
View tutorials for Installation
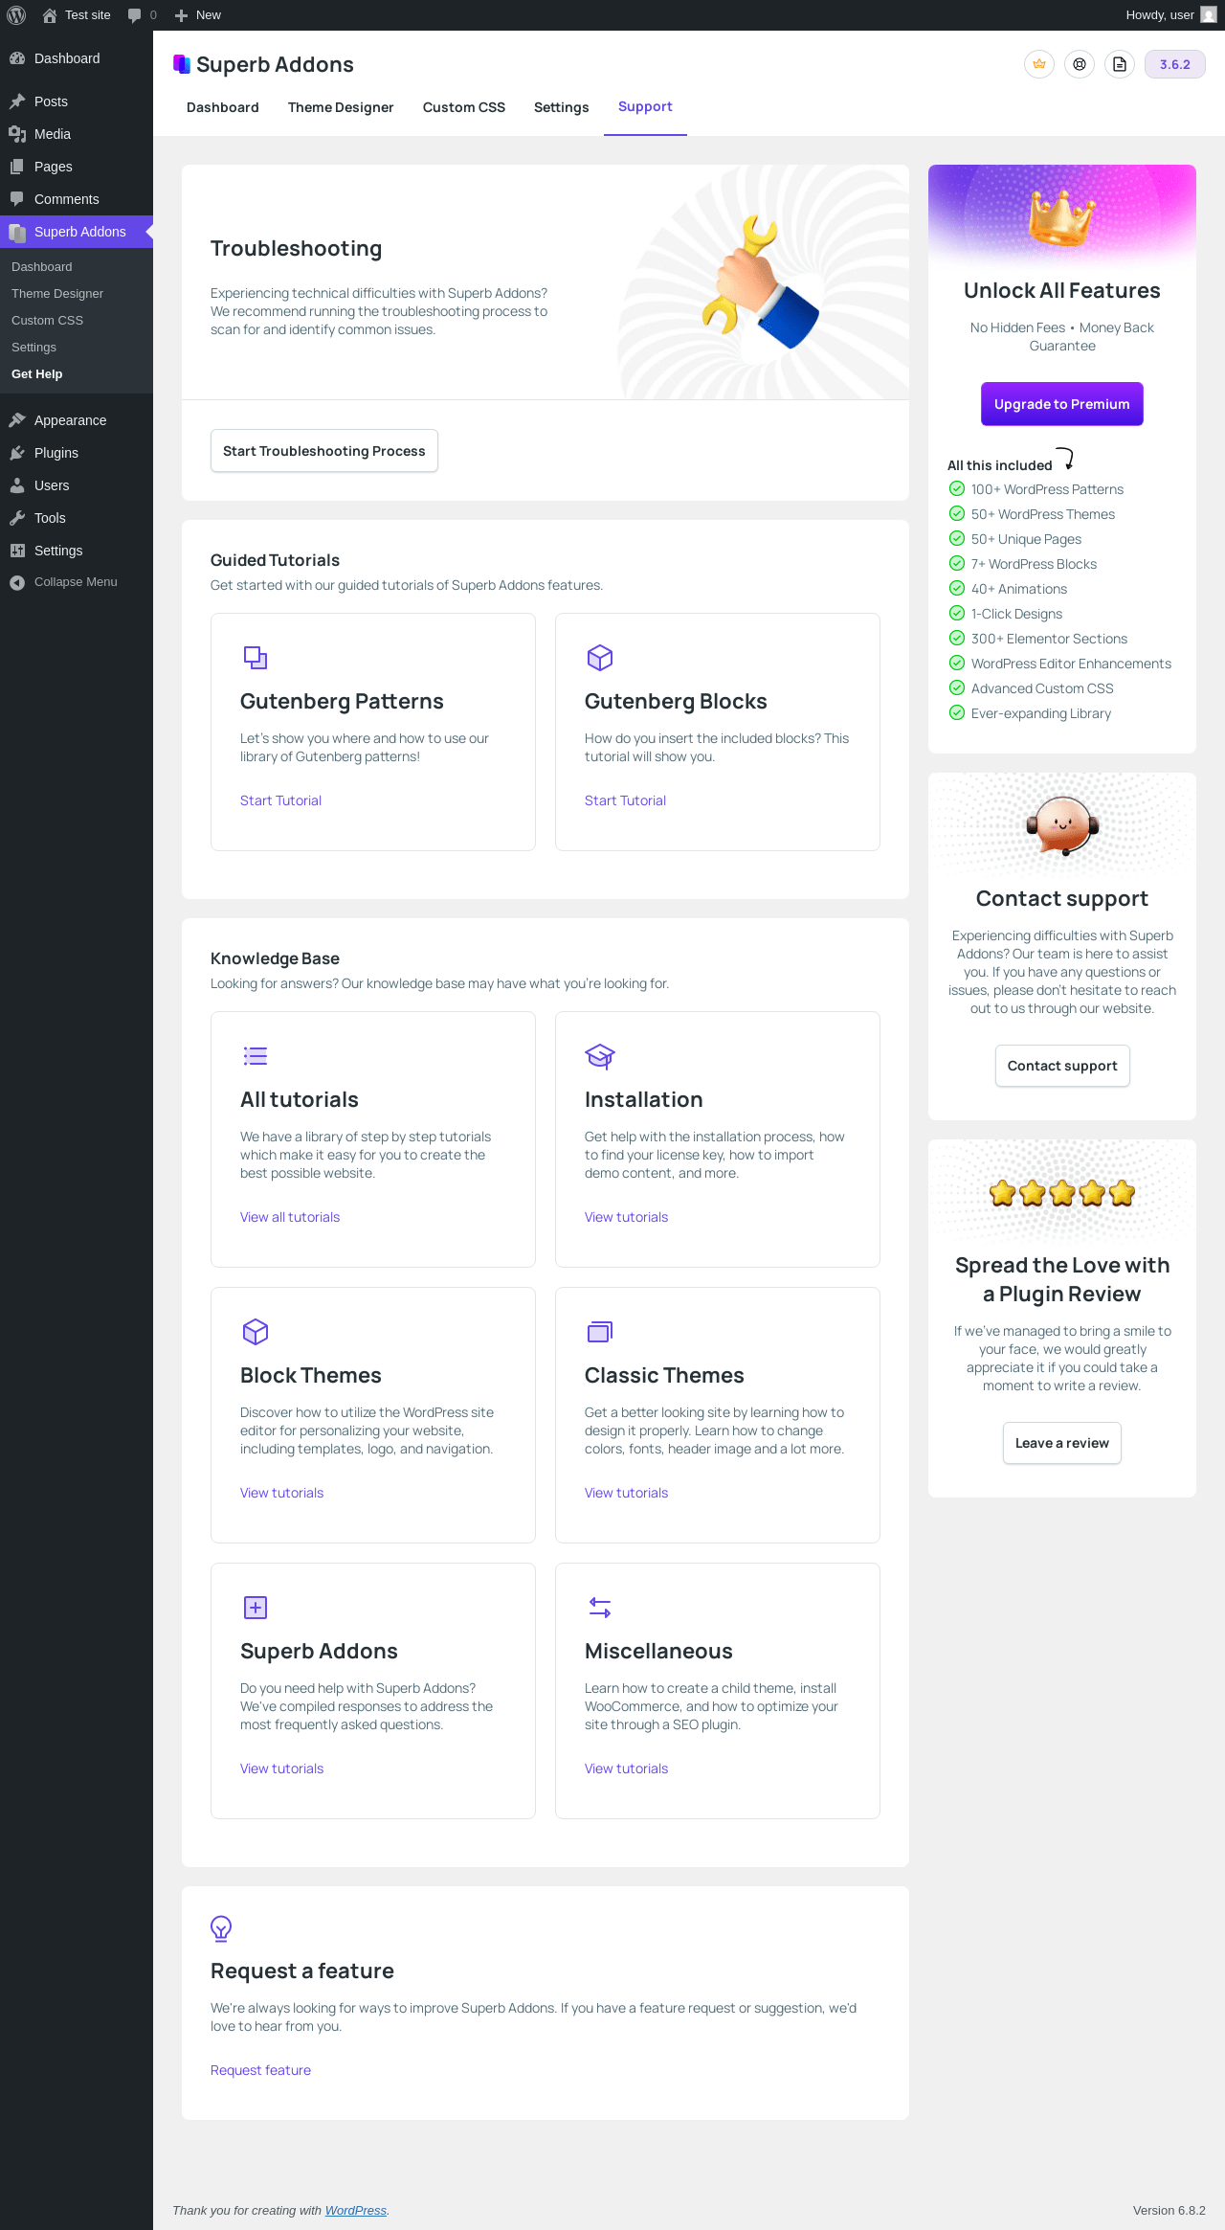pyautogui.click(x=626, y=1217)
